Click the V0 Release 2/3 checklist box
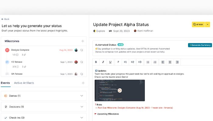Image resolution: width=213 pixels, height=121 pixels. click(x=17, y=67)
